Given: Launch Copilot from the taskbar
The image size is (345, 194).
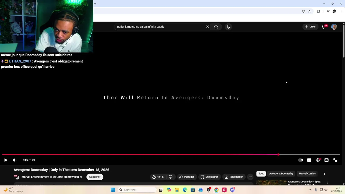Looking at the screenshot, I should (169, 190).
